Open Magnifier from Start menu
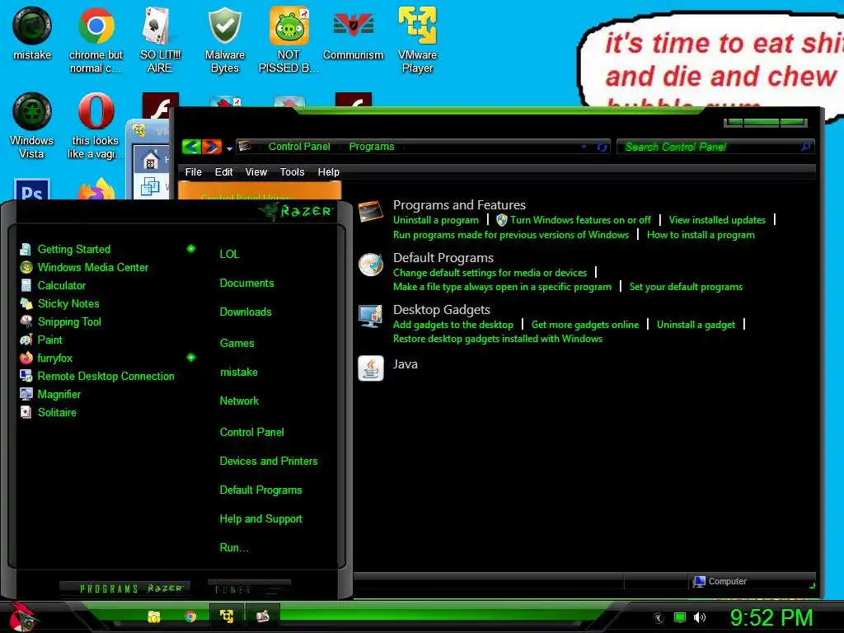The width and height of the screenshot is (844, 633). [59, 395]
